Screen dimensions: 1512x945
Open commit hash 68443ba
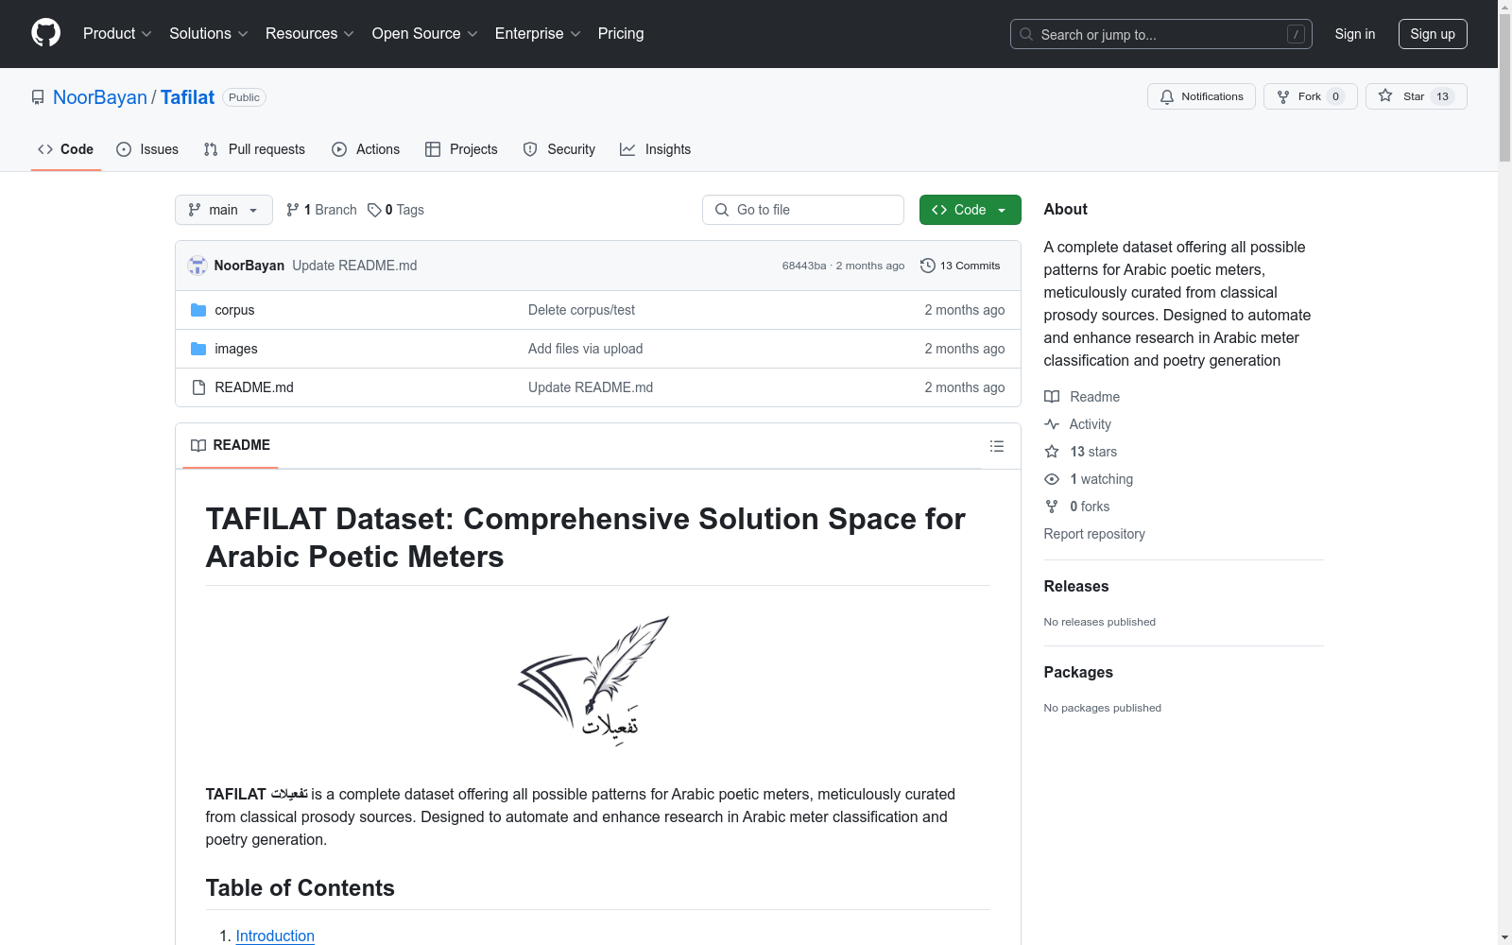click(804, 266)
